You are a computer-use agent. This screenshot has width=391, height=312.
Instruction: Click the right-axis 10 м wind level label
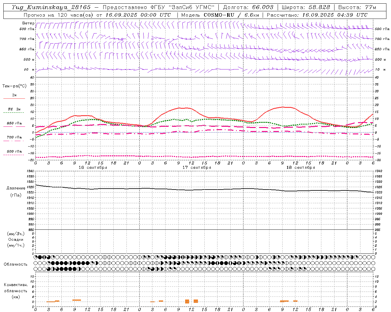point(380,69)
